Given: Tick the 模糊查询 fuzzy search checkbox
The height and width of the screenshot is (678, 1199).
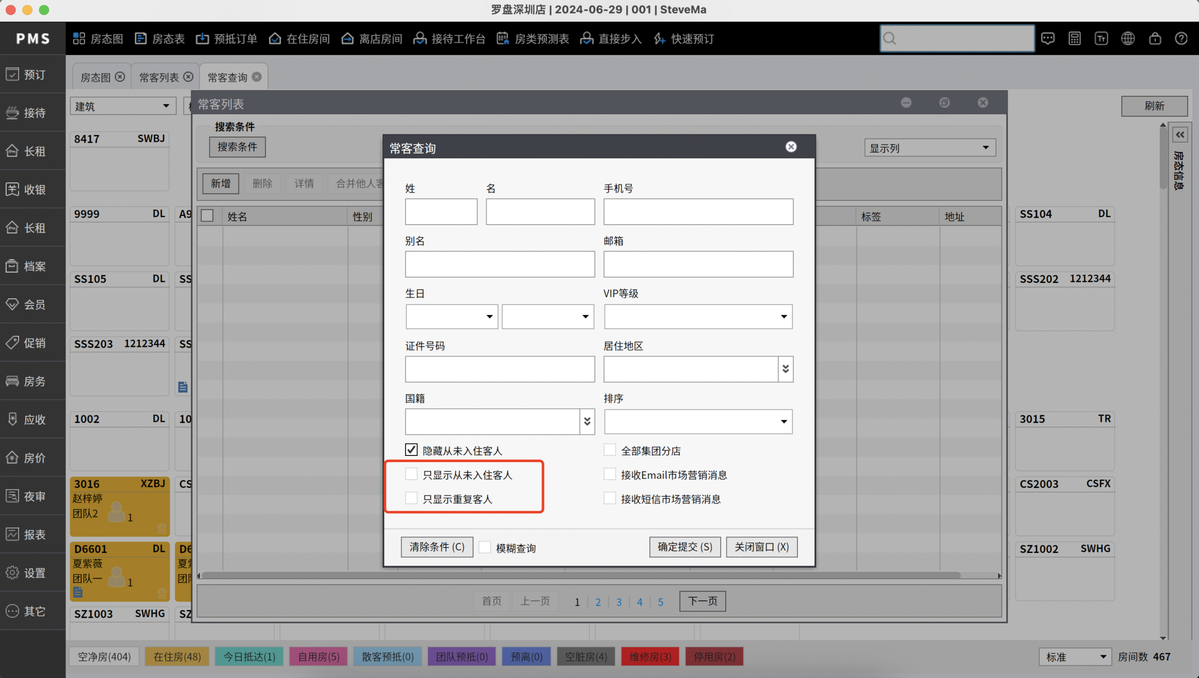Looking at the screenshot, I should 485,547.
